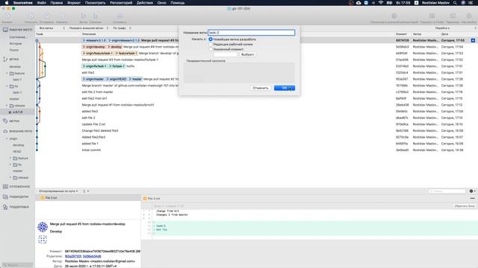Open Spotlight search in menu bar
Image resolution: width=478 pixels, height=268 pixels.
point(455,3)
